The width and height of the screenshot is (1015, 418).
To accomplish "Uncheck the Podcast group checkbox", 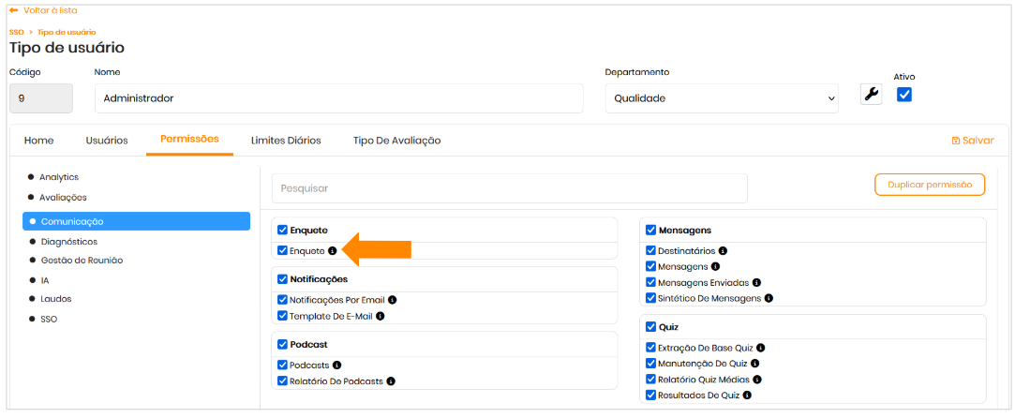I will pyautogui.click(x=283, y=344).
